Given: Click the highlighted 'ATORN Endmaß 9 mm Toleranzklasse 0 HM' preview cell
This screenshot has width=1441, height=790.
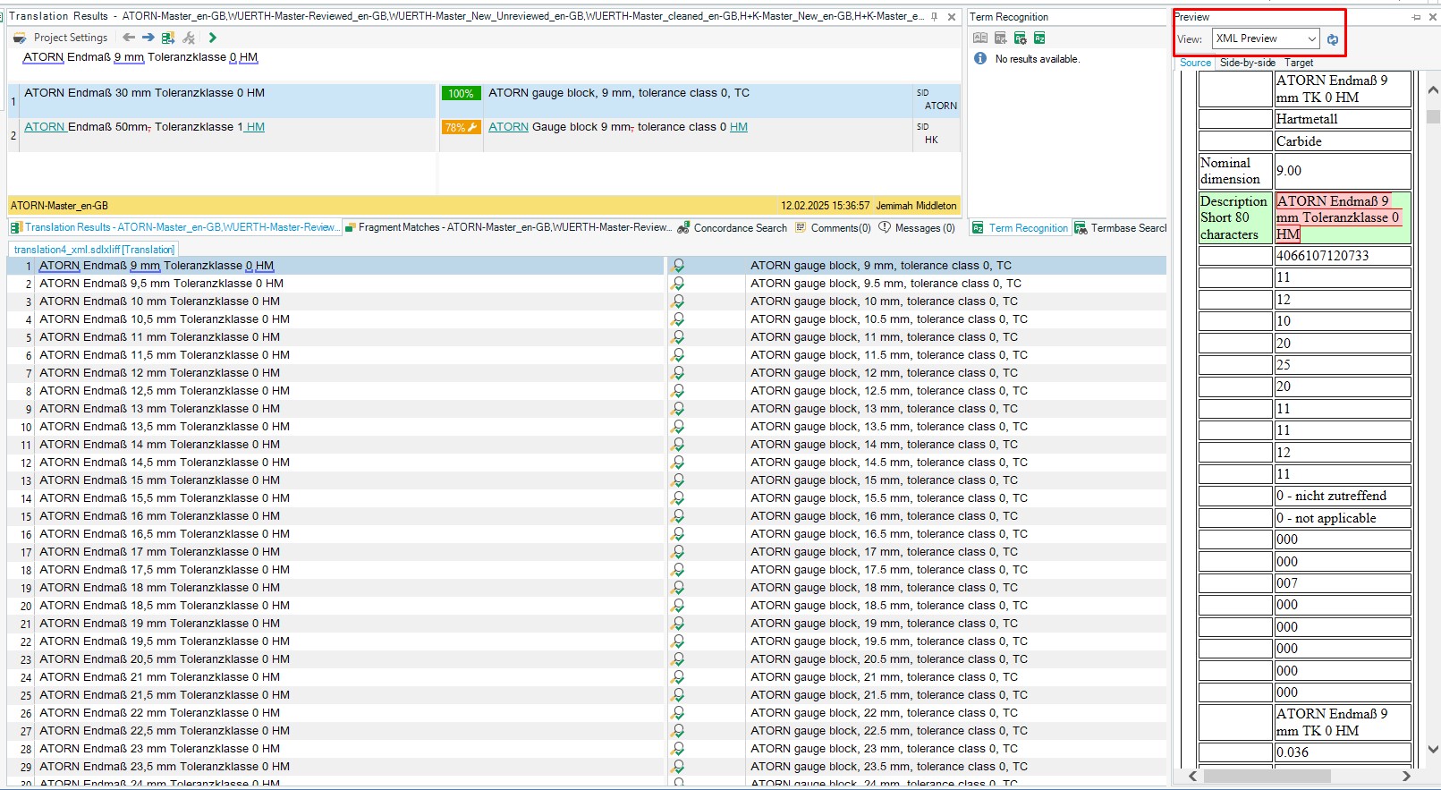Looking at the screenshot, I should (x=1342, y=217).
